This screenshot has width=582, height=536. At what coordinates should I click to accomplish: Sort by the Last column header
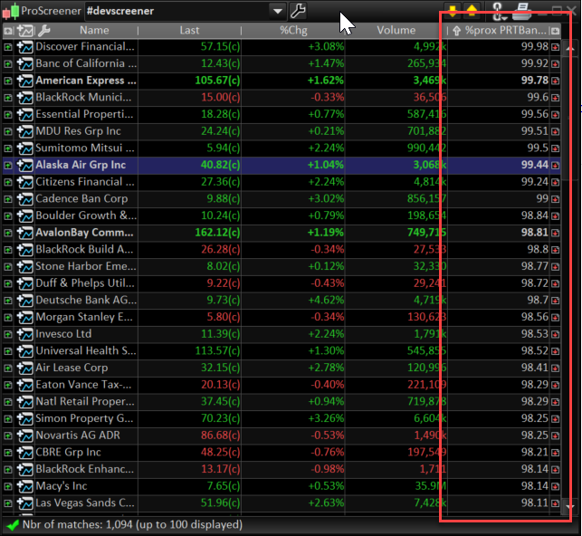pos(190,31)
